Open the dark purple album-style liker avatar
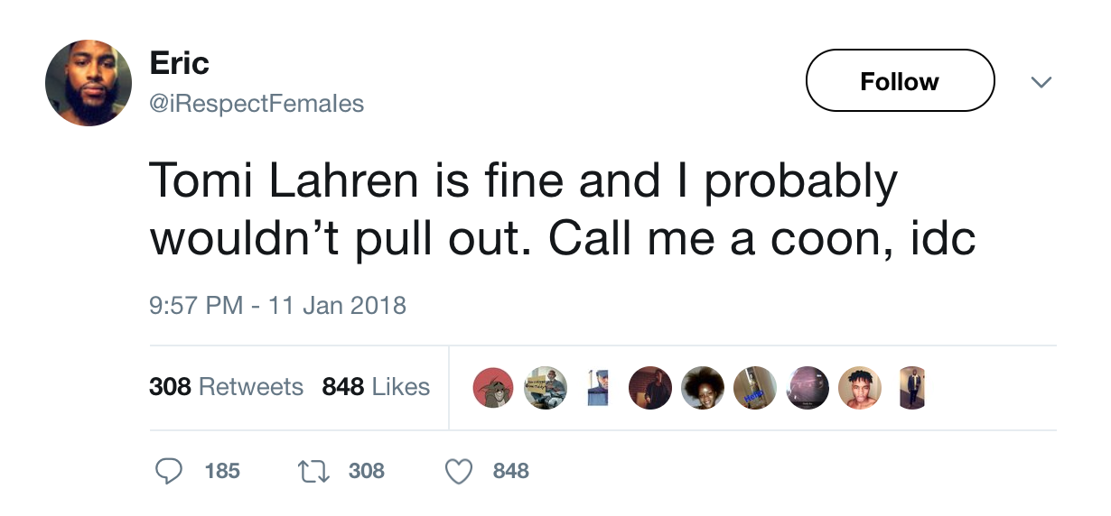The width and height of the screenshot is (1111, 516). click(x=808, y=388)
